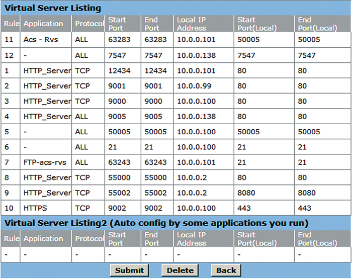Click the Delete button
This screenshot has width=352, height=279.
[x=180, y=270]
